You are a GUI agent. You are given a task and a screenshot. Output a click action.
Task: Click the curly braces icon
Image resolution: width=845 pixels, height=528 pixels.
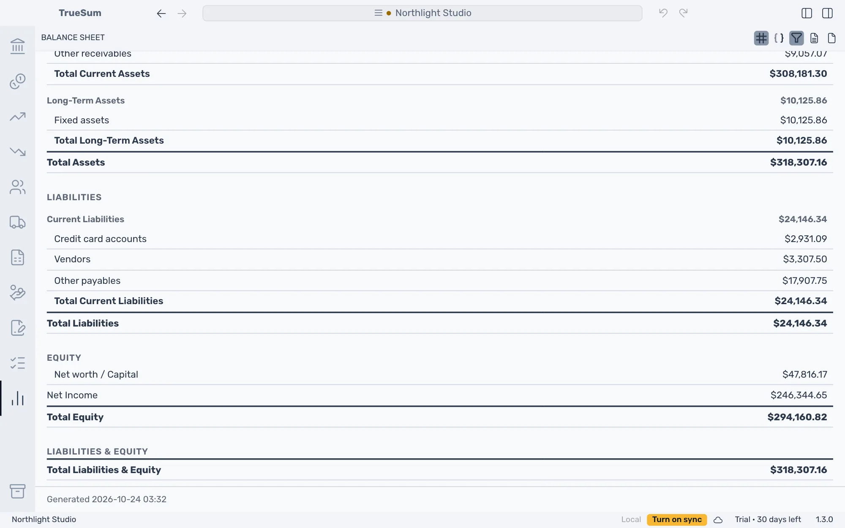click(x=779, y=38)
